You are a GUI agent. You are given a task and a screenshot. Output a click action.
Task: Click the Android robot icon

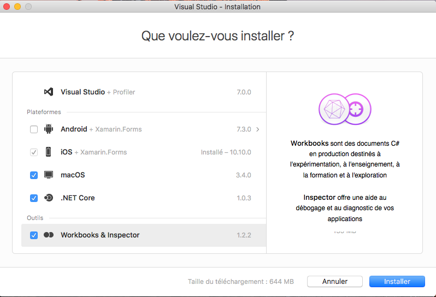[x=49, y=129]
